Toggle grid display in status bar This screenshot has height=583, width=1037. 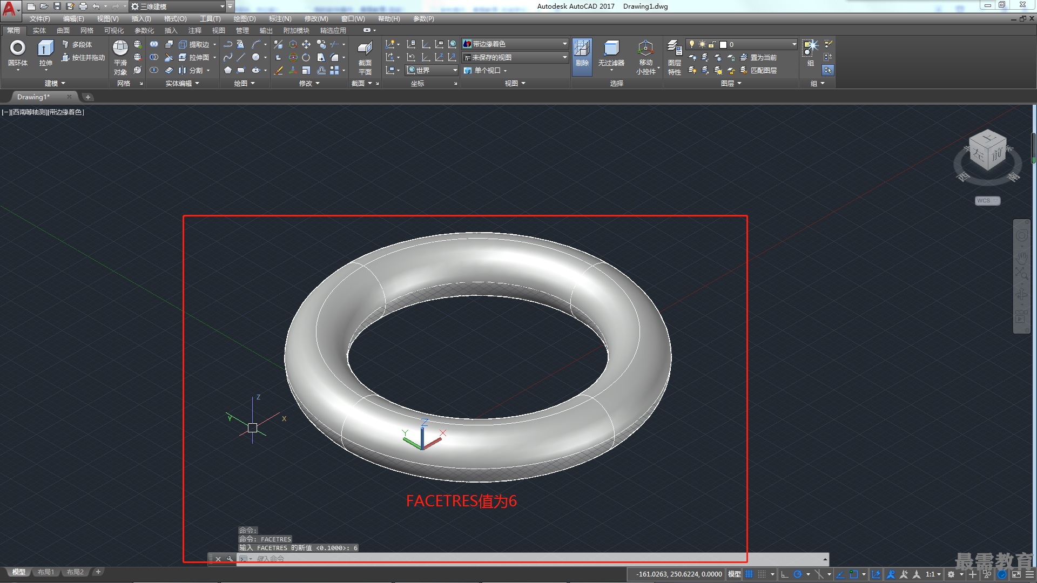point(749,574)
